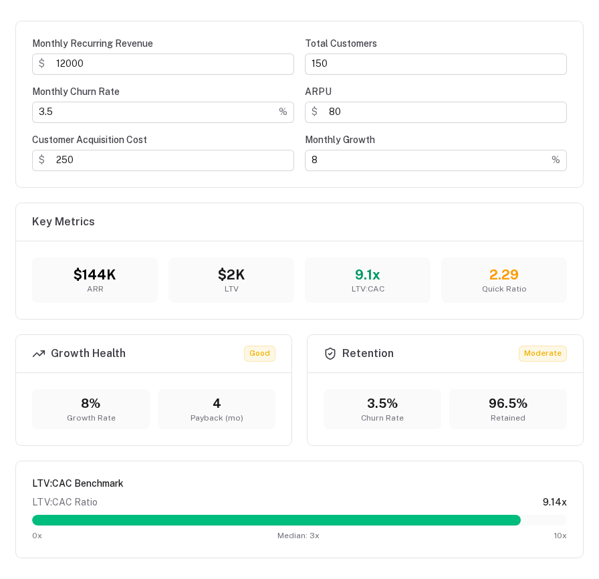Screen dimensions: 599x579
Task: Click the 8% Growth Rate tile
Action: coord(91,409)
